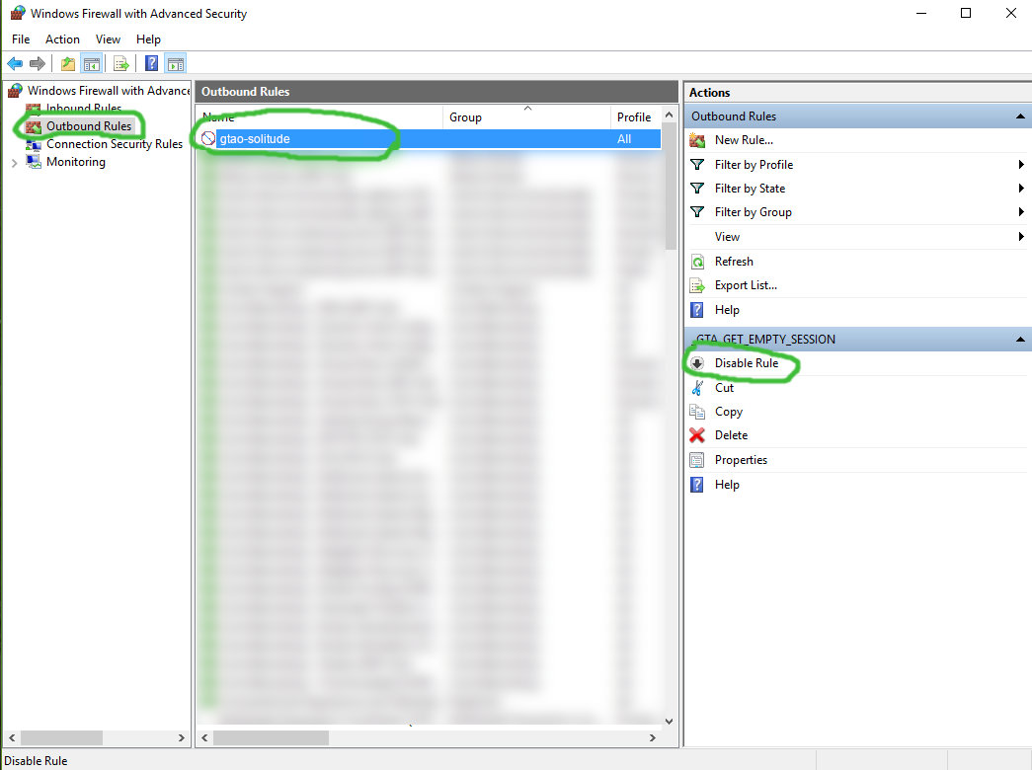Open the Help menu
This screenshot has height=770, width=1032.
pyautogui.click(x=148, y=39)
